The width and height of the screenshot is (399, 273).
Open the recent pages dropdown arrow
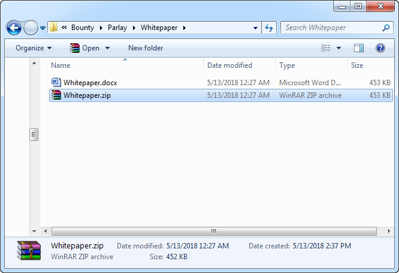click(x=43, y=28)
